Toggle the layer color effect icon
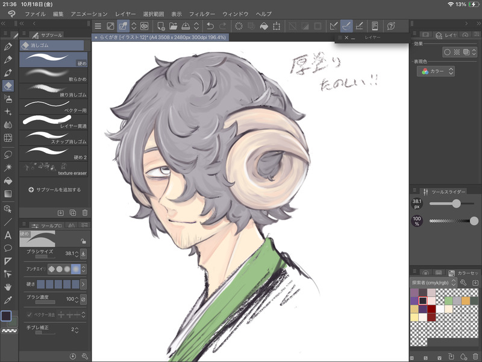Screen dimensions: 482x362 466,52
